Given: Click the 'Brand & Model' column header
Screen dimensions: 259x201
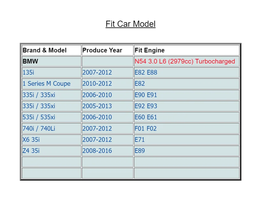Looking at the screenshot, I should coord(44,50).
